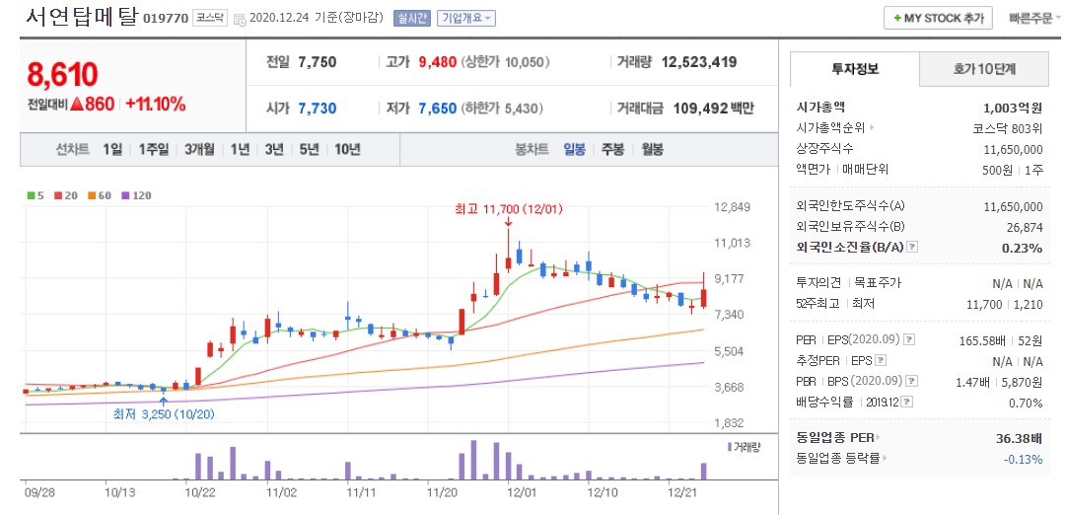Click the MY STOCK 추가 button
Image resolution: width=1066 pixels, height=515 pixels.
[938, 19]
